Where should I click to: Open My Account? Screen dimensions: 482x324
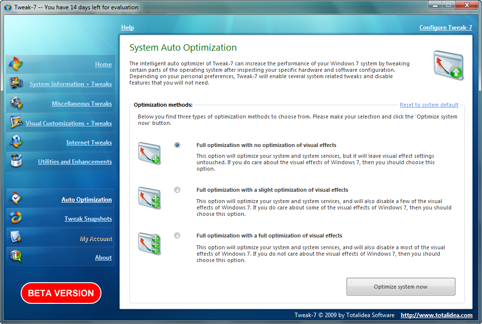[x=96, y=238]
